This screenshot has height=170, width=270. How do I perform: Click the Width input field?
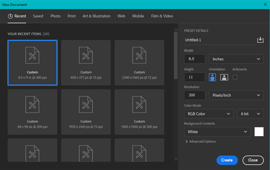195,59
